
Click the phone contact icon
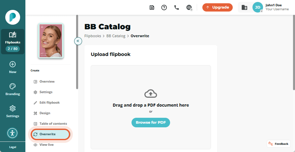(176, 8)
